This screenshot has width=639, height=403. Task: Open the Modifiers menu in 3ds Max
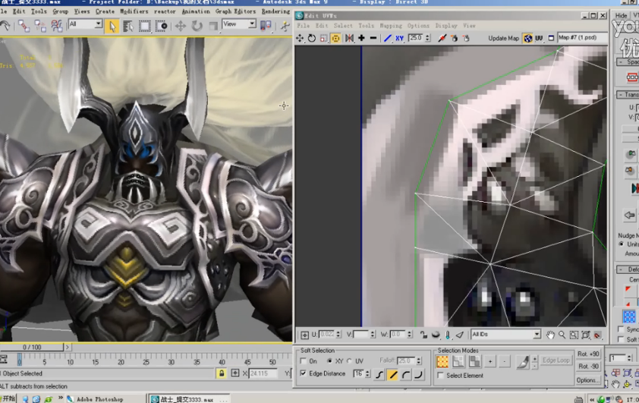(x=134, y=11)
